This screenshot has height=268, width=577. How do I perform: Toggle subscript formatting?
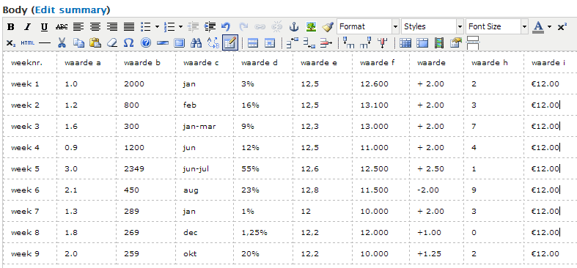(11, 43)
